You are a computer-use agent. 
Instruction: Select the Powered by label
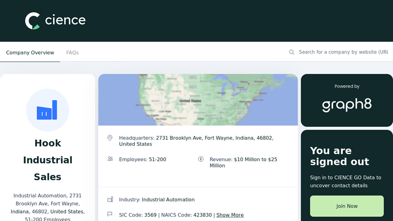tap(347, 86)
